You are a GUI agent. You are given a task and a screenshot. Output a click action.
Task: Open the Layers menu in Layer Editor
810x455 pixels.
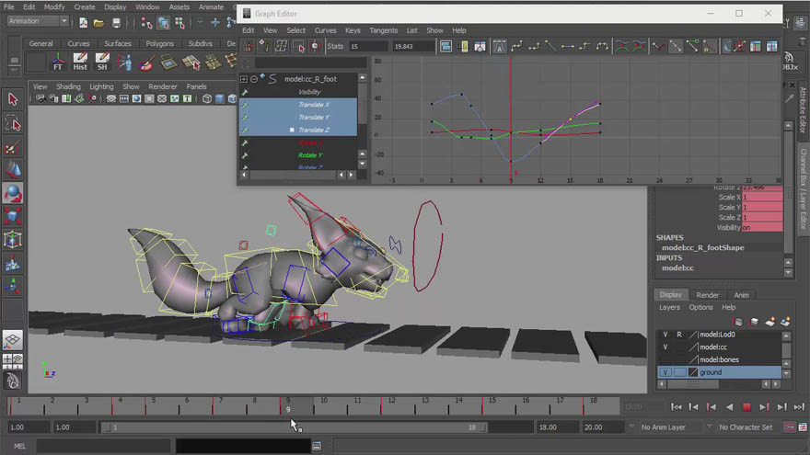click(x=669, y=307)
